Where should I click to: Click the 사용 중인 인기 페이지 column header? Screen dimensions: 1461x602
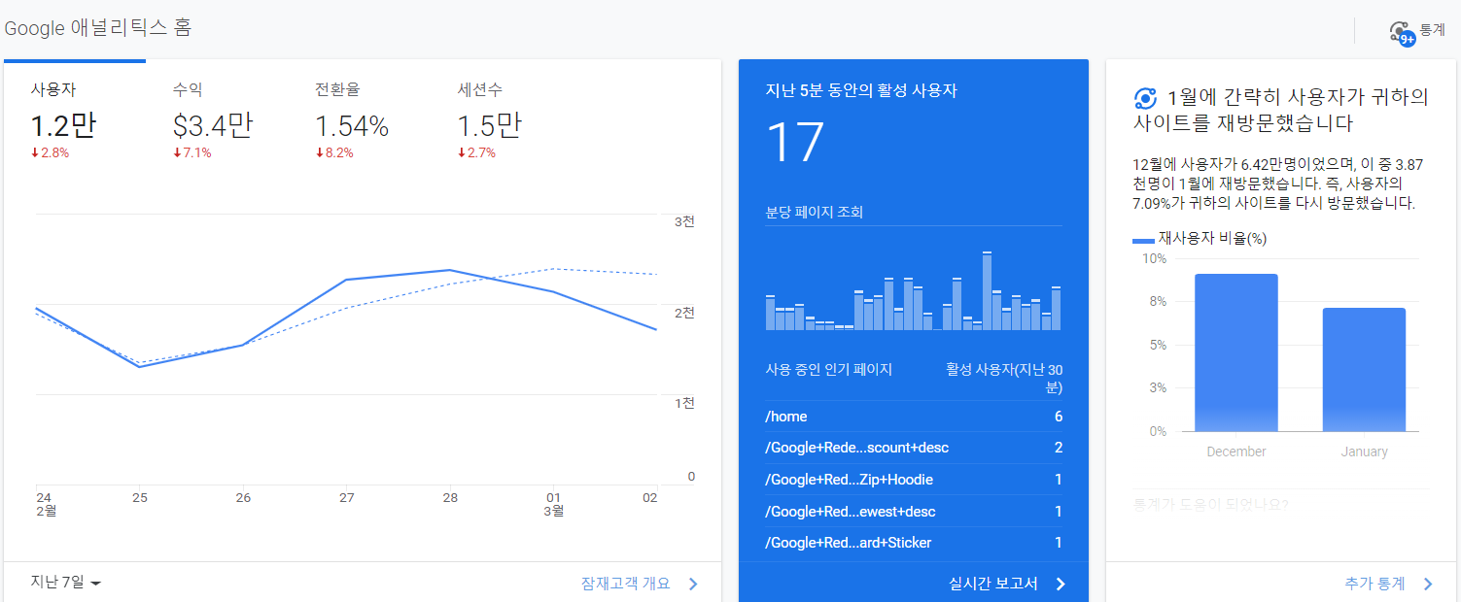point(829,369)
